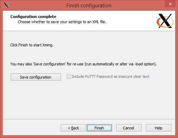Viewport: 178px width, 138px height.
Task: Close the Finish configuration dialog
Action: (170, 4)
